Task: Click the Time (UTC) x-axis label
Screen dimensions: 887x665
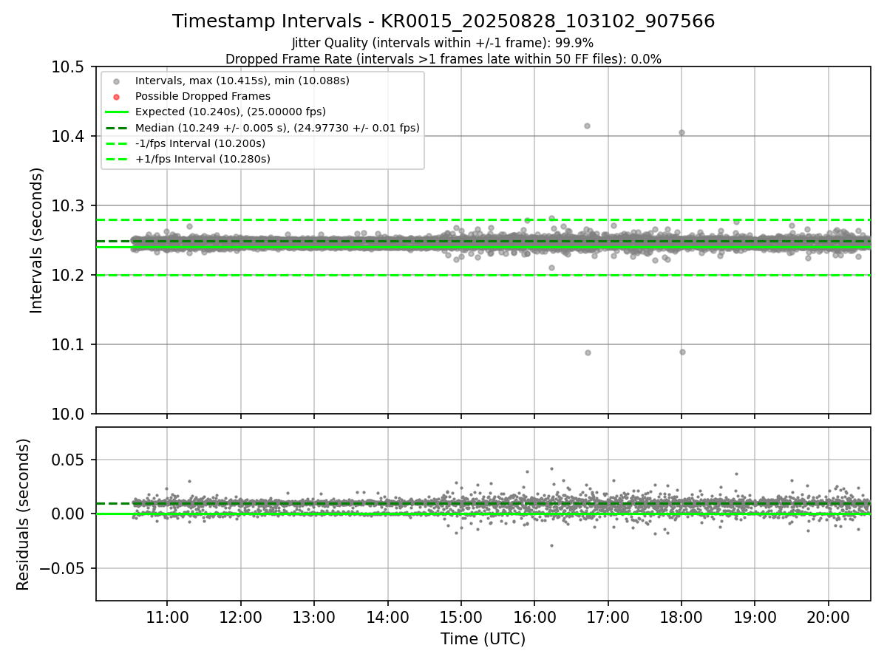Action: [483, 639]
